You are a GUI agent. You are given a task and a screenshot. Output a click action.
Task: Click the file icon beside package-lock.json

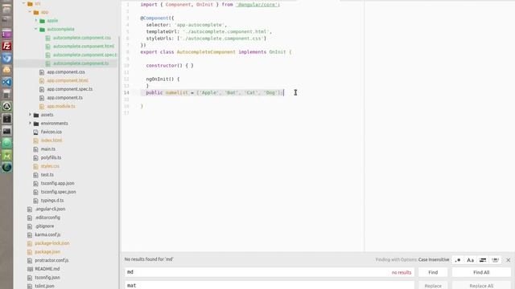[x=30, y=243]
